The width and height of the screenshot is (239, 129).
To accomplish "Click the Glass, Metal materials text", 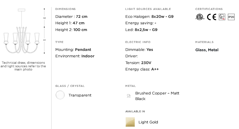I will pos(207,50).
